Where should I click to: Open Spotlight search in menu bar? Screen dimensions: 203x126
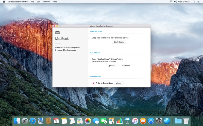(x=194, y=2)
